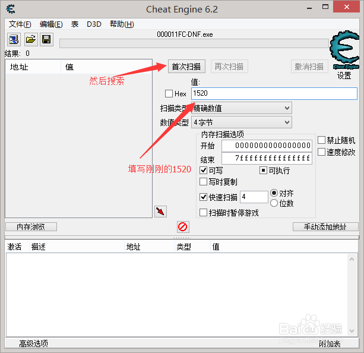Image resolution: width=364 pixels, height=353 pixels.
Task: Click the 值 column header in address table
Action: pos(284,247)
